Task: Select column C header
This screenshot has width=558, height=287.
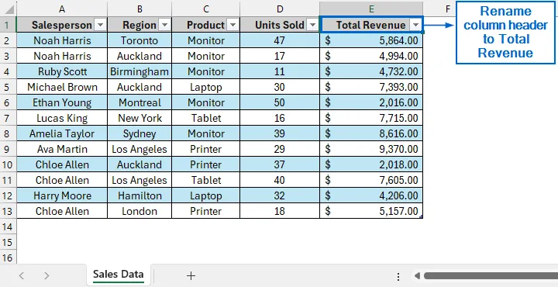Action: point(205,9)
